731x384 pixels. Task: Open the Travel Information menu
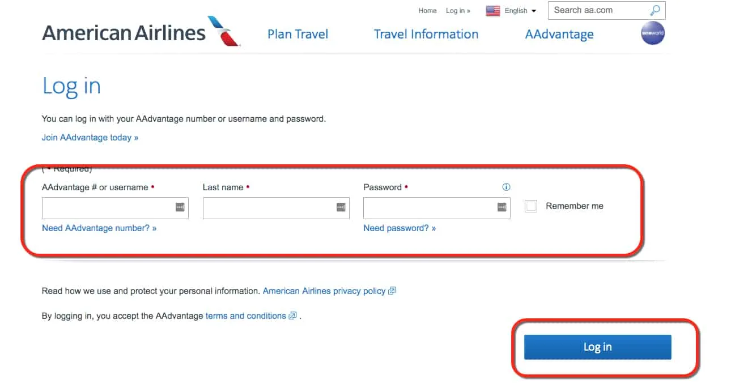tap(426, 34)
